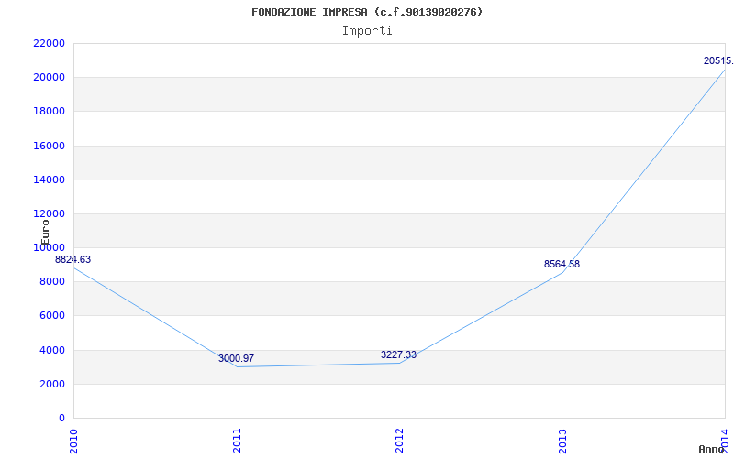
Task: Click the 16000 y-axis value
Action: tap(49, 146)
